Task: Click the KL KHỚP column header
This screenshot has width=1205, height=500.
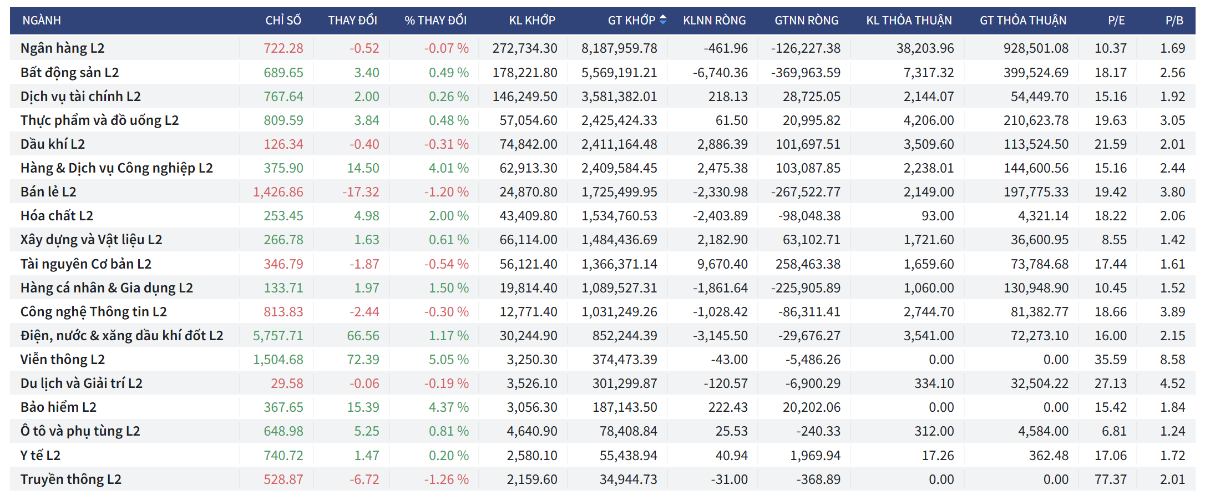Action: (532, 21)
